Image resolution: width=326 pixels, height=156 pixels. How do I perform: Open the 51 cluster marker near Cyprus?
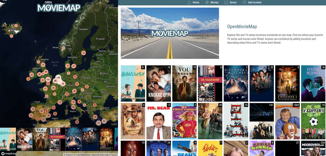pos(104,121)
